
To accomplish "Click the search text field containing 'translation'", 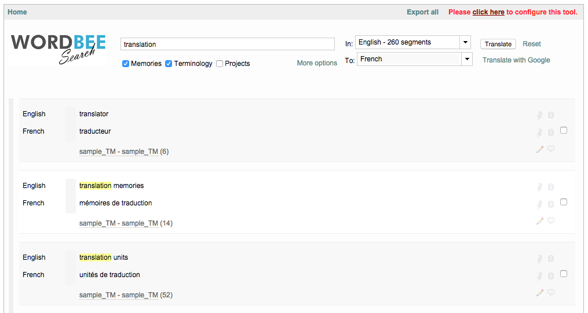I will [x=227, y=44].
